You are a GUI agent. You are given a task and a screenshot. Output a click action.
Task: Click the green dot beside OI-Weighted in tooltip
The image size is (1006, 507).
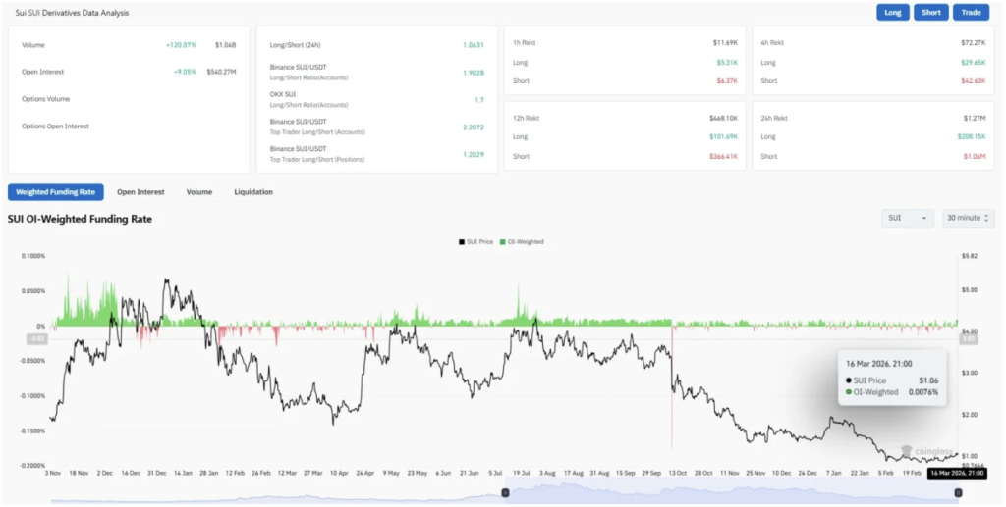pyautogui.click(x=849, y=392)
